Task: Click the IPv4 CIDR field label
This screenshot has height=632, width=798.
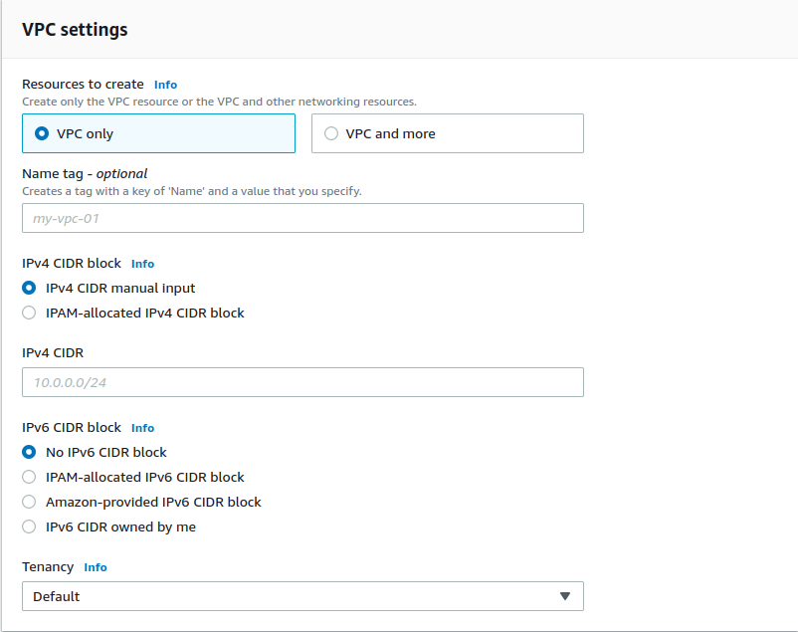Action: (x=53, y=352)
